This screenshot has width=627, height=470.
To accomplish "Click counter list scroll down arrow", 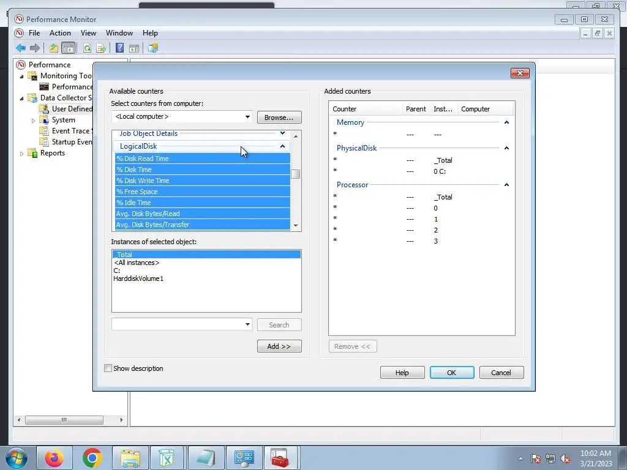I will (296, 226).
